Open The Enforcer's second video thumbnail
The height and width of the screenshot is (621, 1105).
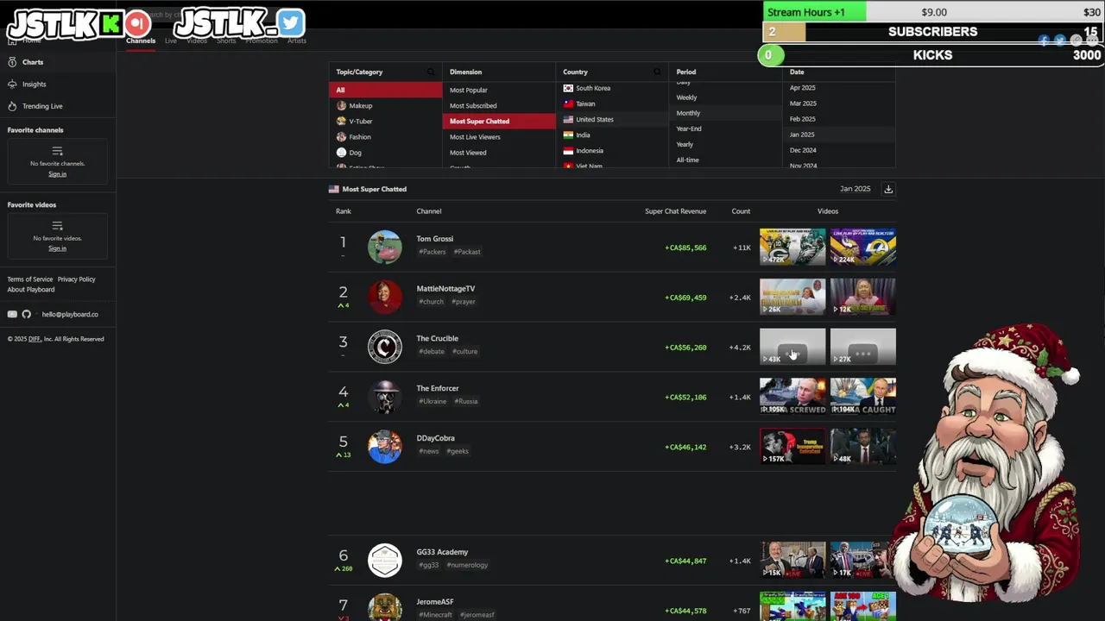(863, 397)
